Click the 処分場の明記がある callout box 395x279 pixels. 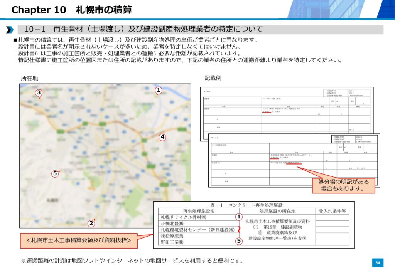tap(343, 185)
